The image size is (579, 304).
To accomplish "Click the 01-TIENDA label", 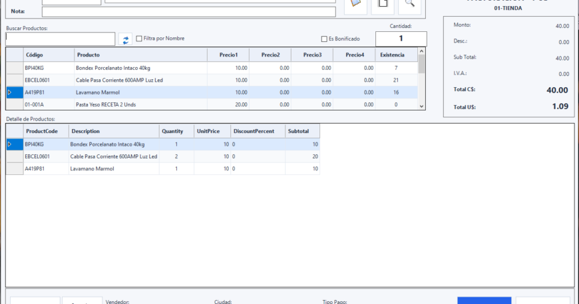I will pos(508,8).
